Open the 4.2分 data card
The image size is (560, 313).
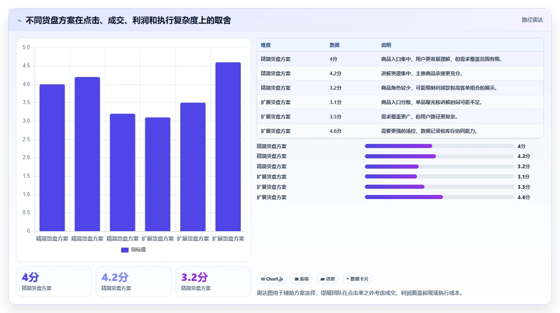(134, 281)
